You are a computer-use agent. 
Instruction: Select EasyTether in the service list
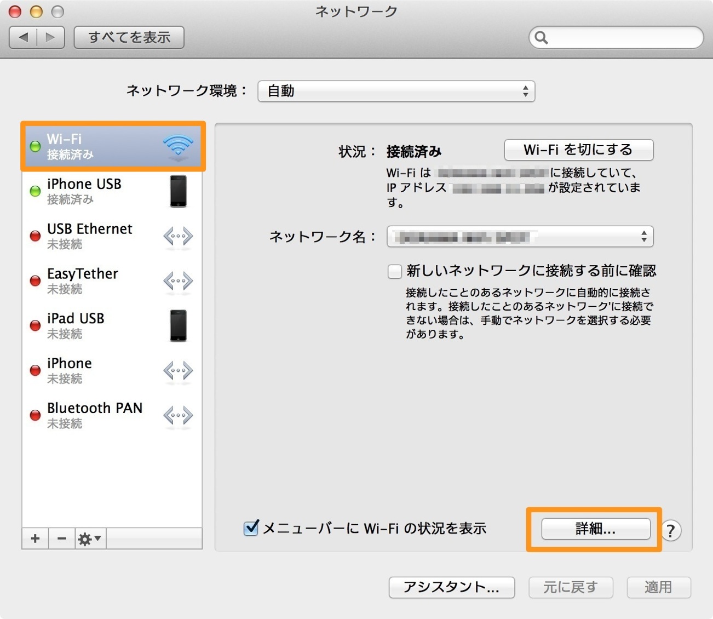pyautogui.click(x=112, y=281)
